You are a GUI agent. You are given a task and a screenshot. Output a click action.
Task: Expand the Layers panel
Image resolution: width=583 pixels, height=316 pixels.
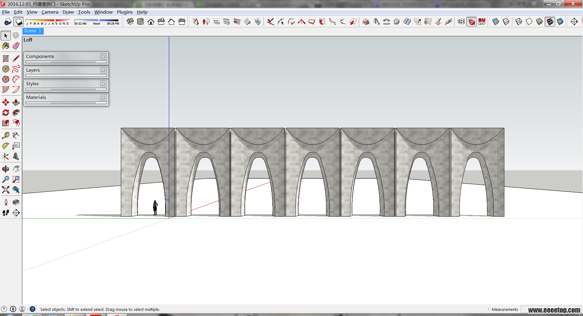[x=63, y=70]
